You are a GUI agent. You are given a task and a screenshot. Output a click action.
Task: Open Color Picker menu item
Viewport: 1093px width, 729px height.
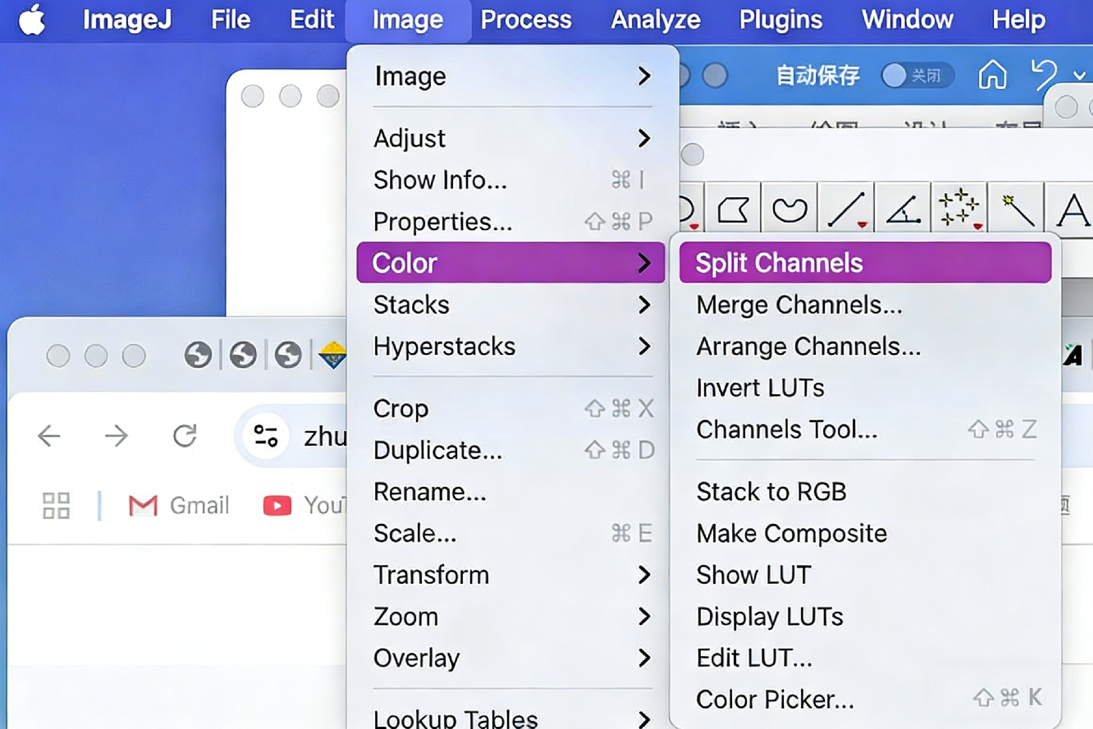775,699
